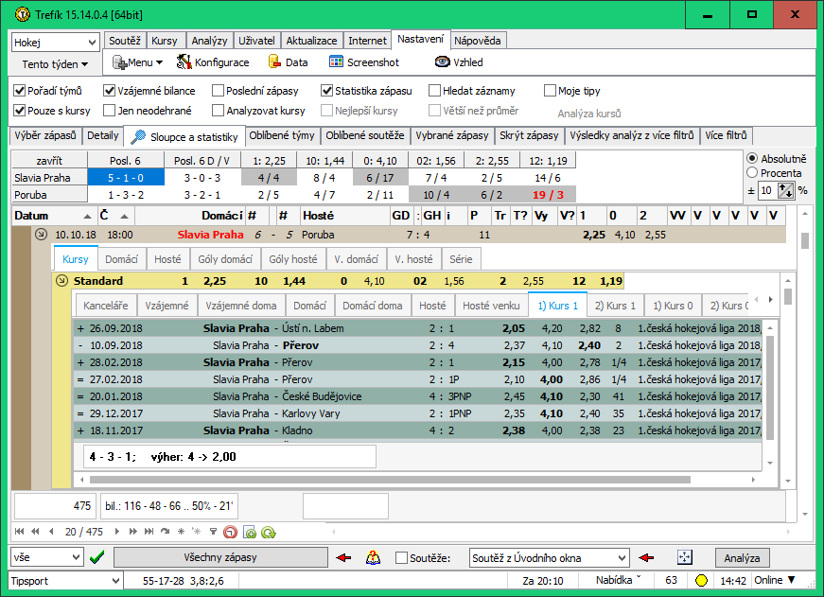Select the Vzájemné doma tab
Screen dimensions: 824x597
click(240, 306)
